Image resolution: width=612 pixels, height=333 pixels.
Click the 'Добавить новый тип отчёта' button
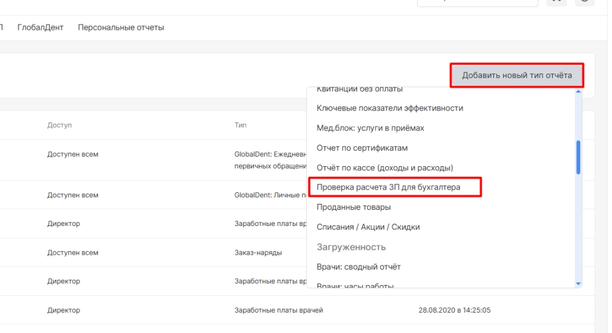coord(516,76)
